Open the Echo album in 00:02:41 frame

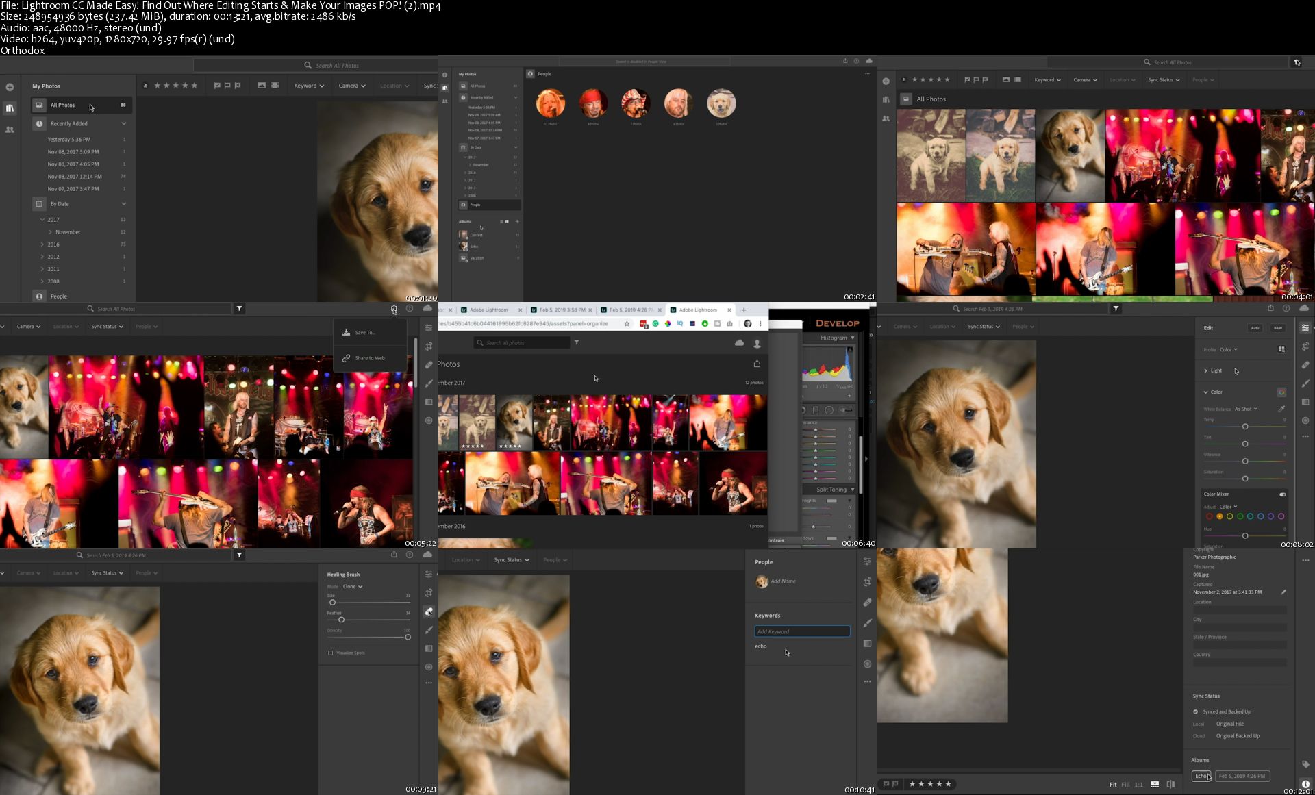pos(489,247)
